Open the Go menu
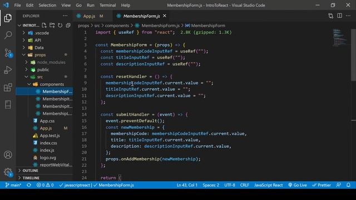356x200 pixels. (78, 5)
